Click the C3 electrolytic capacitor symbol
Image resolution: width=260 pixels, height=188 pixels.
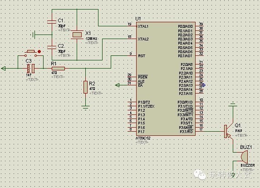[x=31, y=69]
